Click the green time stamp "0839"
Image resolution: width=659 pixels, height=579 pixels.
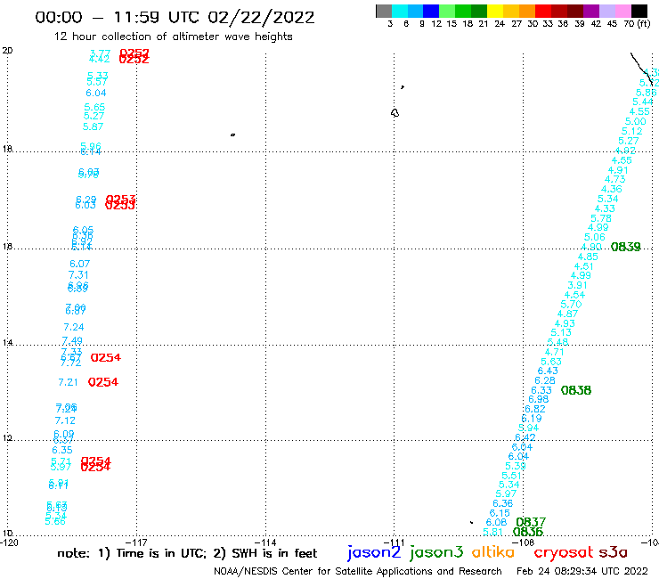(625, 247)
